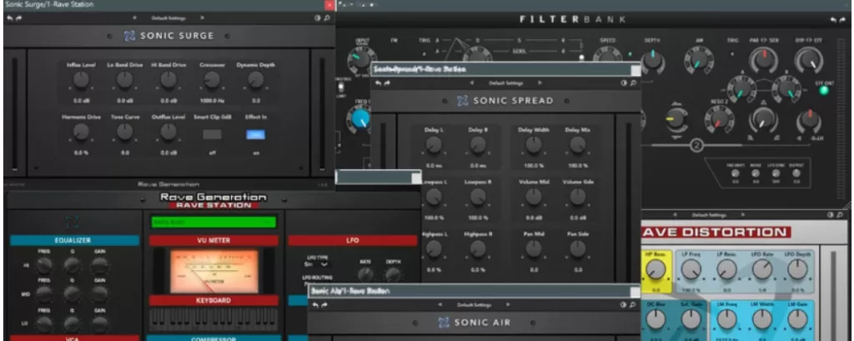This screenshot has height=341, width=854.
Task: Click the LFO Rate knob in Rave Distortion
Action: 762,269
